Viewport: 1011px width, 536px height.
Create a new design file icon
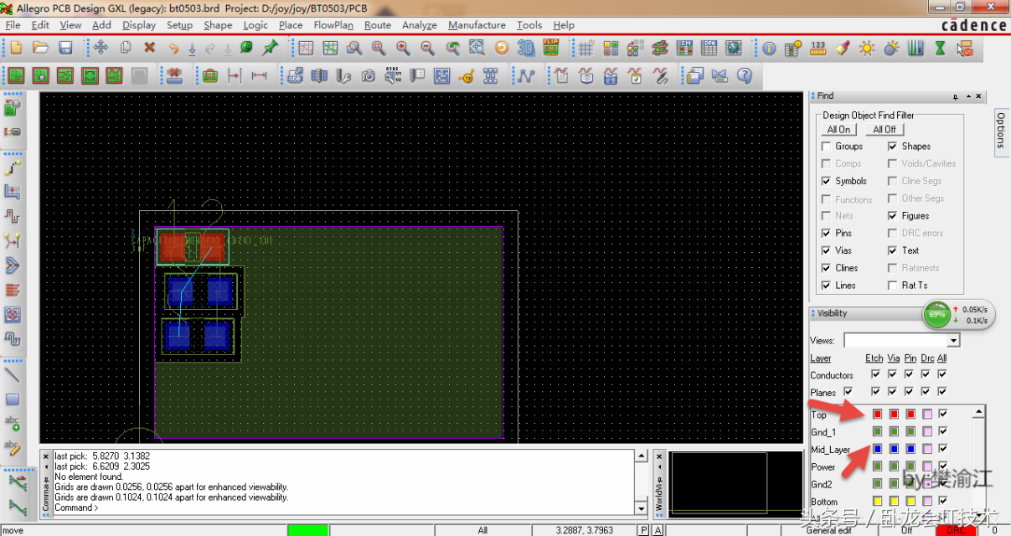[15, 49]
